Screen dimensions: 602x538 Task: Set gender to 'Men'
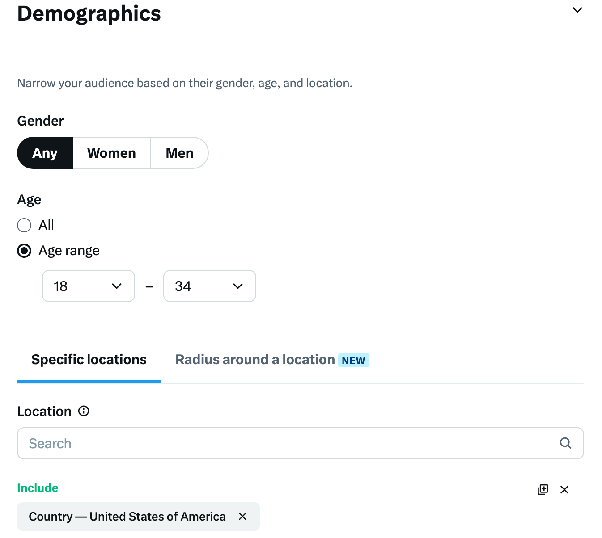(x=179, y=153)
